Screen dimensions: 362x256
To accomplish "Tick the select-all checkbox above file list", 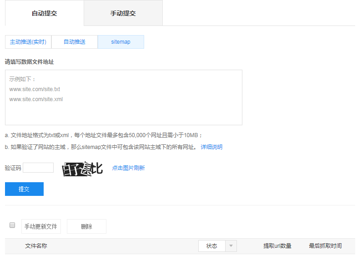I will tap(12, 225).
